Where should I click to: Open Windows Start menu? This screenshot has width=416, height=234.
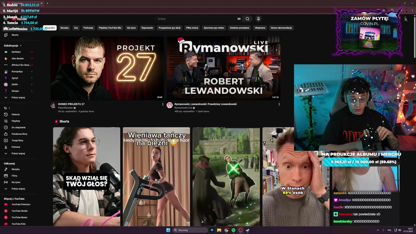pos(168,230)
